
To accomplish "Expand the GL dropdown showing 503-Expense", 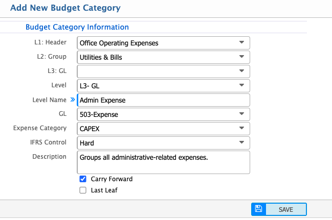I will coord(163,114).
